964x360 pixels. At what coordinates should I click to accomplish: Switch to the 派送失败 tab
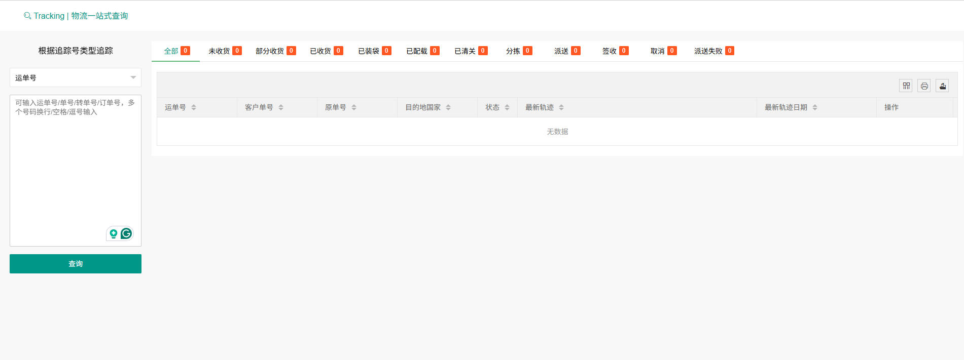pos(713,51)
